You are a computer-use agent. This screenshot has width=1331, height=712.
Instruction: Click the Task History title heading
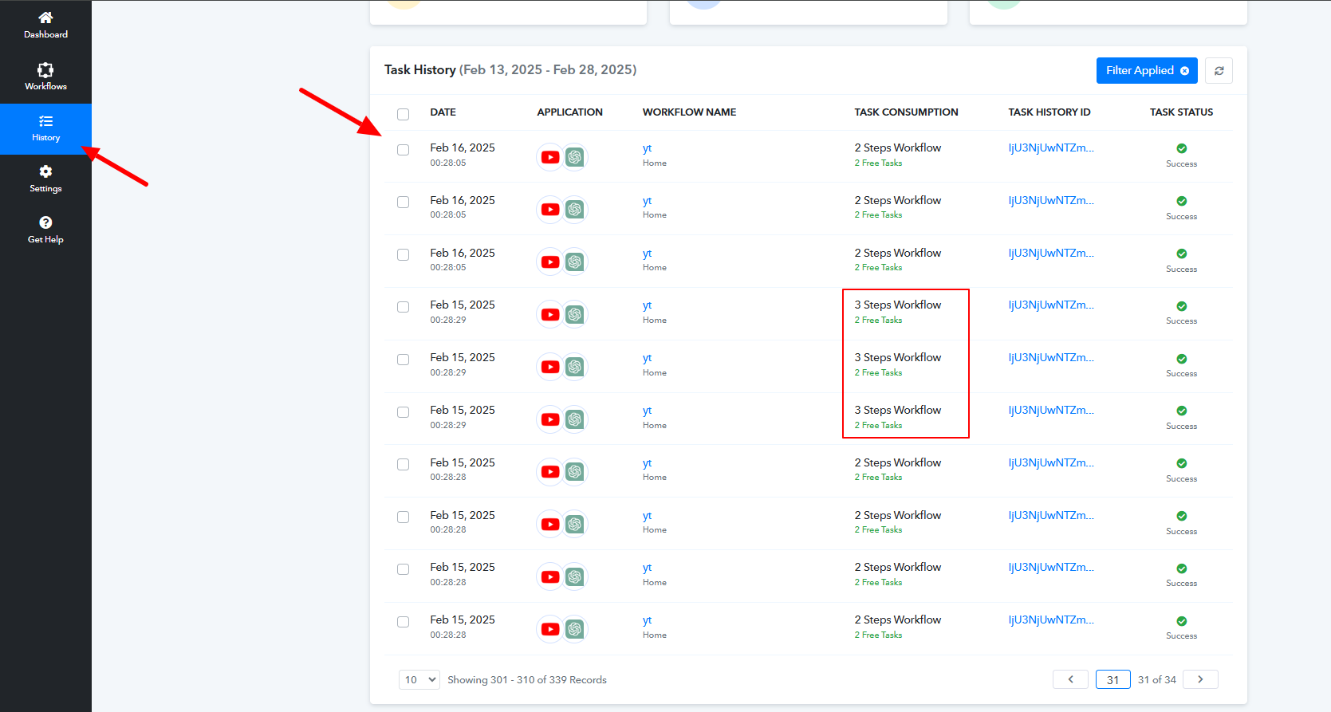click(x=420, y=70)
